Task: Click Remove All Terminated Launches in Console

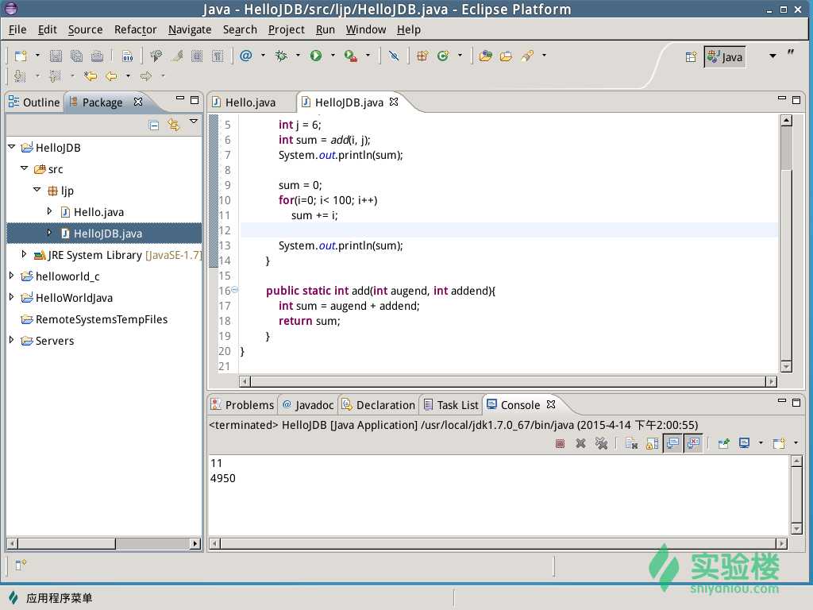Action: coord(601,443)
